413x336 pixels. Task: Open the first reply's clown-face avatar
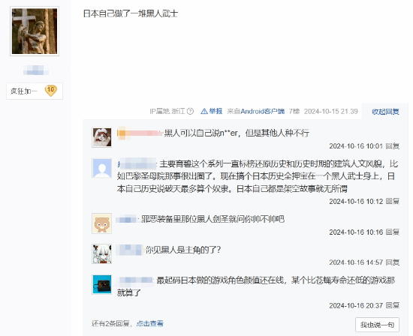(x=102, y=137)
